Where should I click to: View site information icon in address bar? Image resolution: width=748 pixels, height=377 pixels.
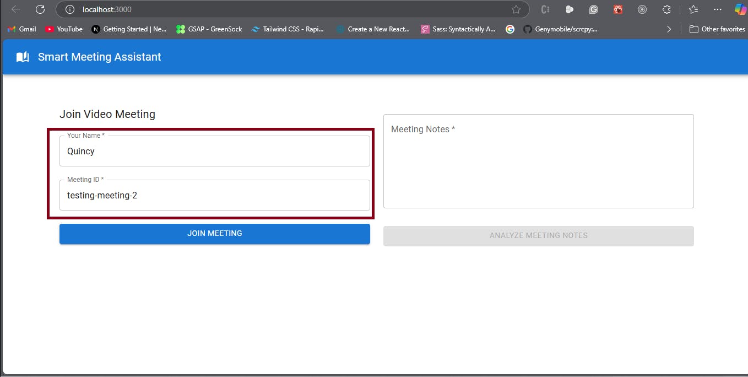pyautogui.click(x=69, y=9)
